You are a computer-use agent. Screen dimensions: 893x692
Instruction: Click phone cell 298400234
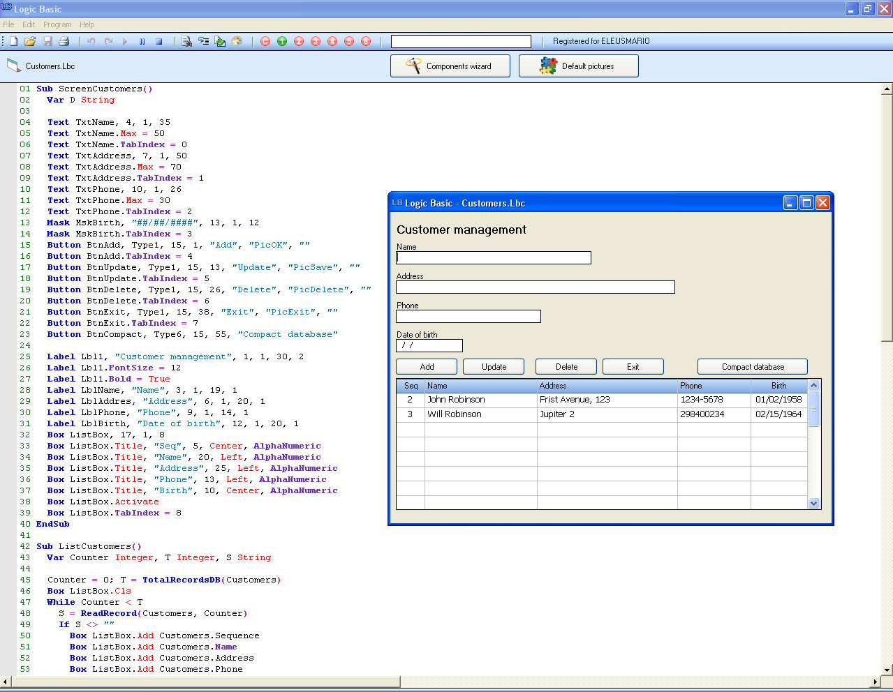point(714,414)
